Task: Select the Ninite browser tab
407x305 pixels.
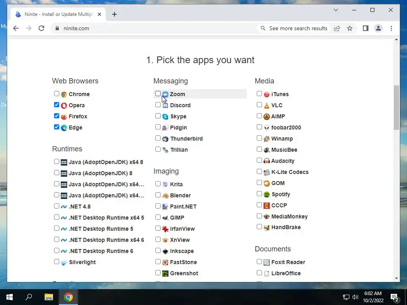Action: [58, 14]
